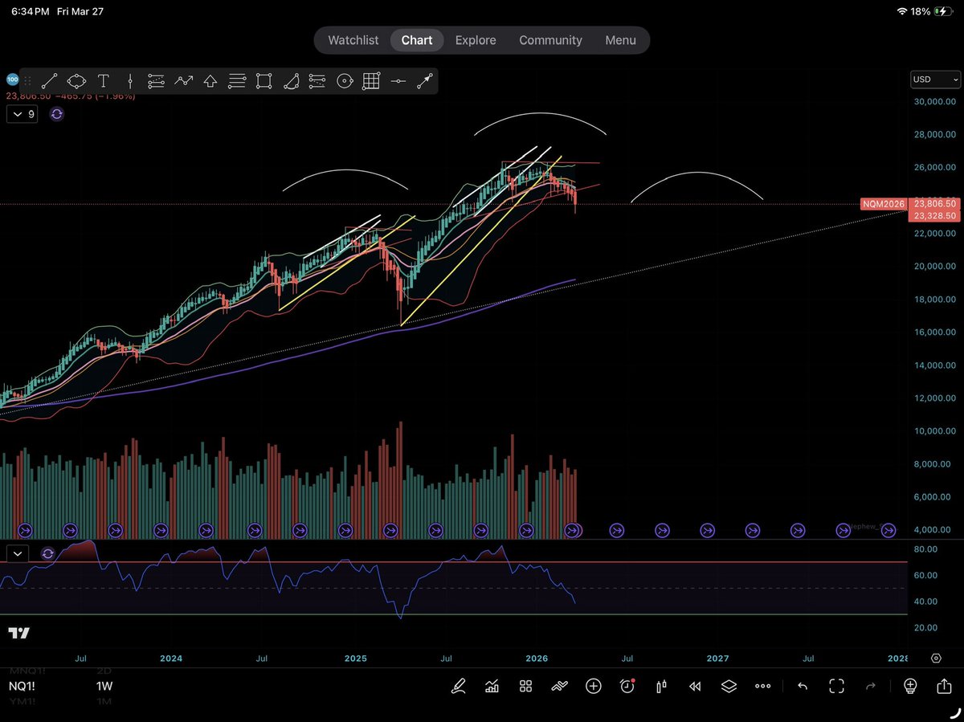Expand the 9 indicators legend
The height and width of the screenshot is (722, 964).
point(22,114)
